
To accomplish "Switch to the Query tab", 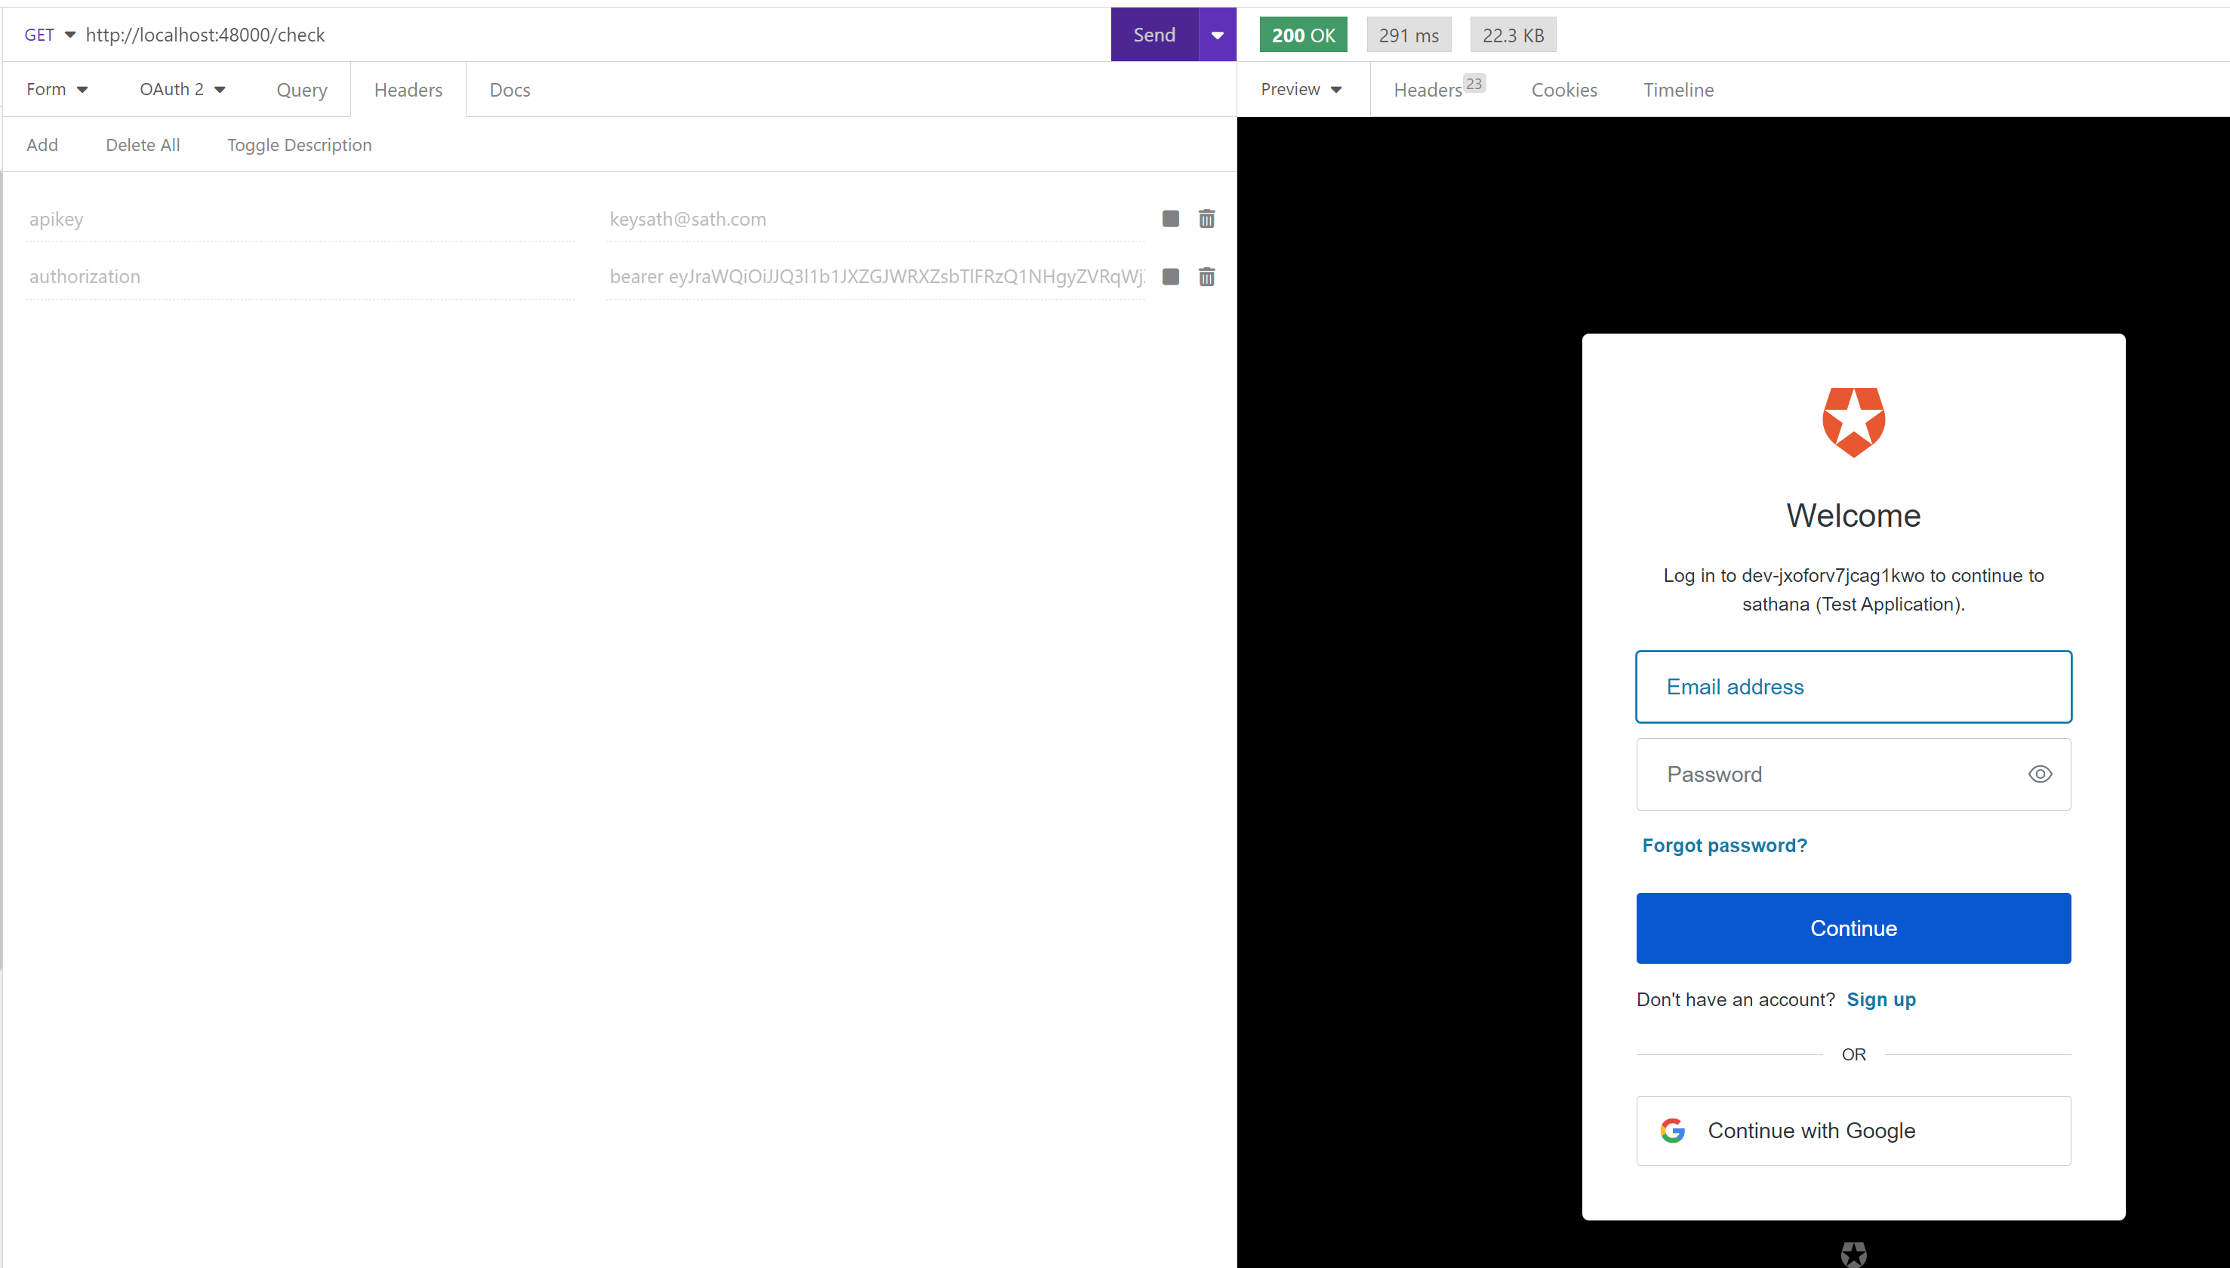I will tap(301, 90).
